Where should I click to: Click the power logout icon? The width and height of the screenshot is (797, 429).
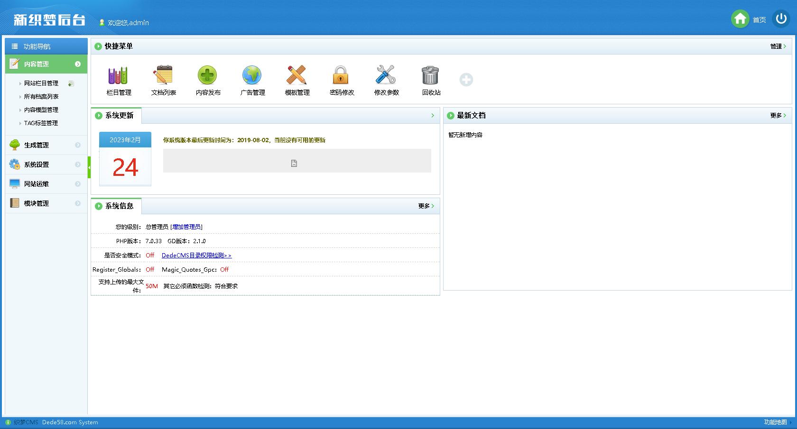(x=781, y=19)
